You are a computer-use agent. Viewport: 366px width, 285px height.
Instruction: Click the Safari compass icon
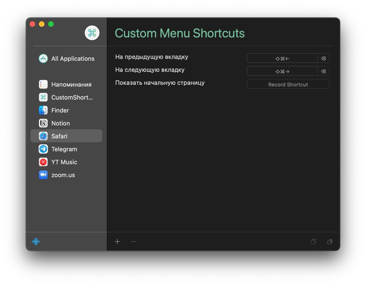(x=43, y=136)
